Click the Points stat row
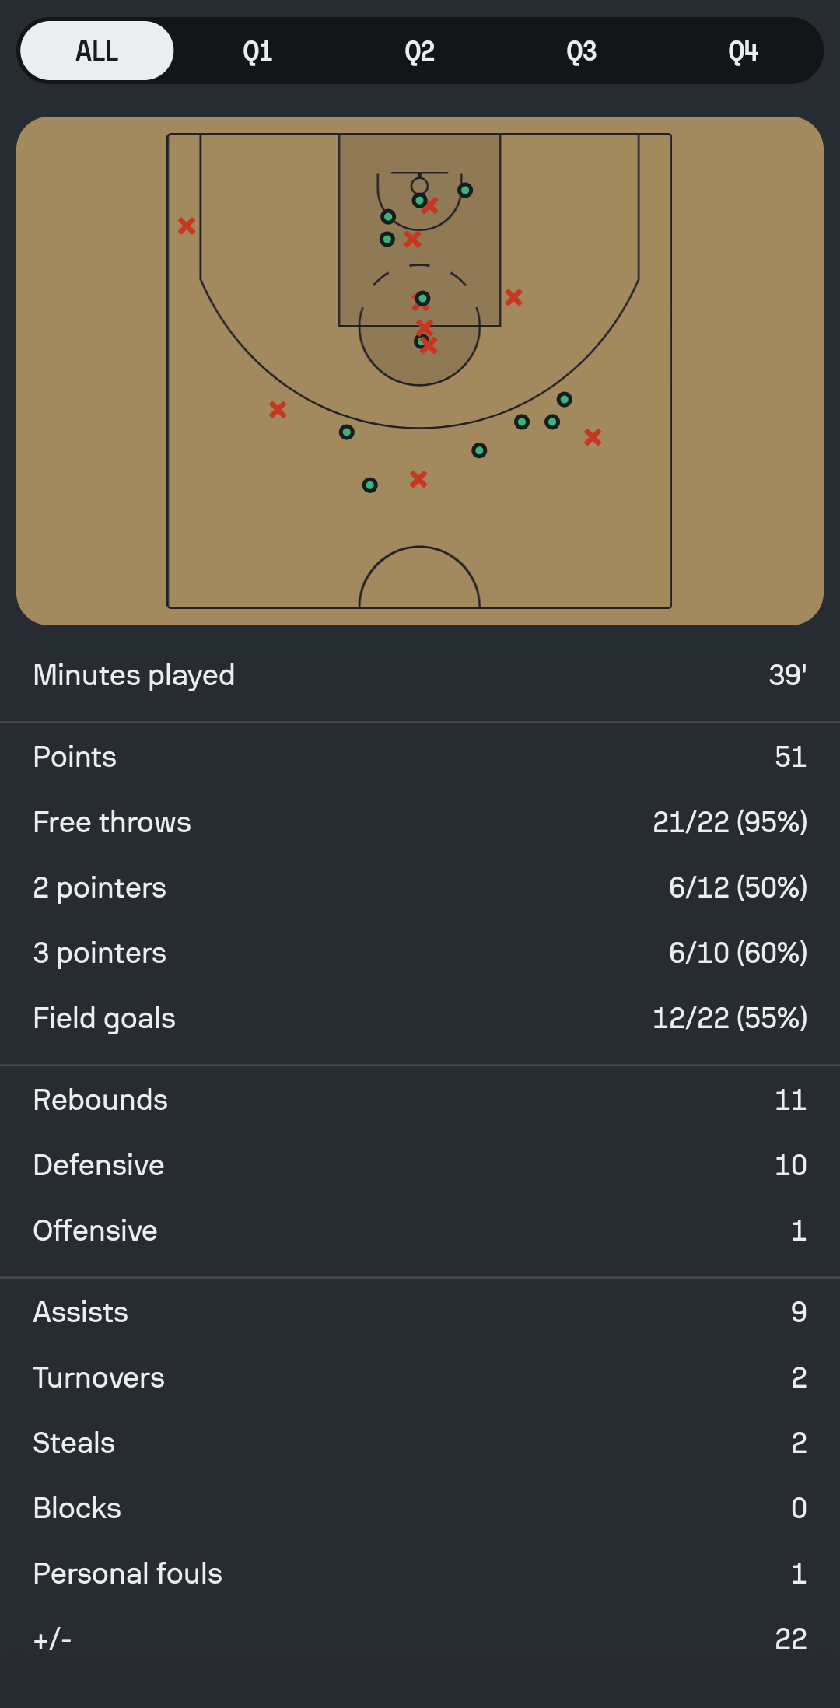Viewport: 840px width, 1708px height. (420, 757)
